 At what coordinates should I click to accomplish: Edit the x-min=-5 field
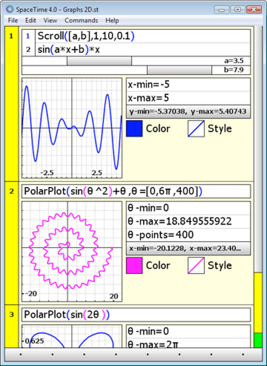(188, 85)
